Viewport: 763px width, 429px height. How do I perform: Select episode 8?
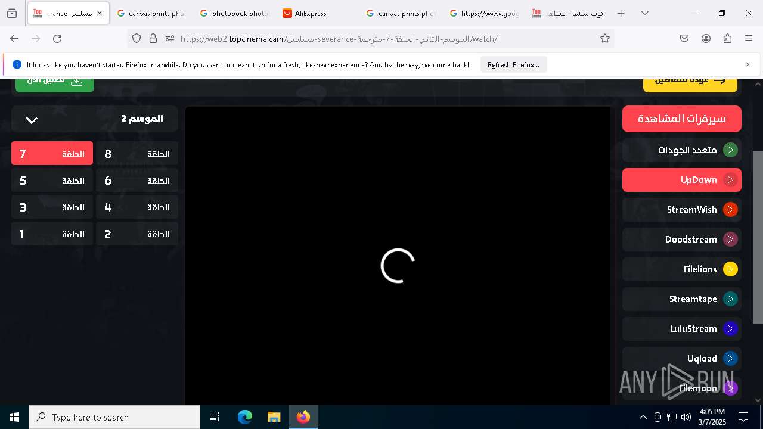click(137, 153)
